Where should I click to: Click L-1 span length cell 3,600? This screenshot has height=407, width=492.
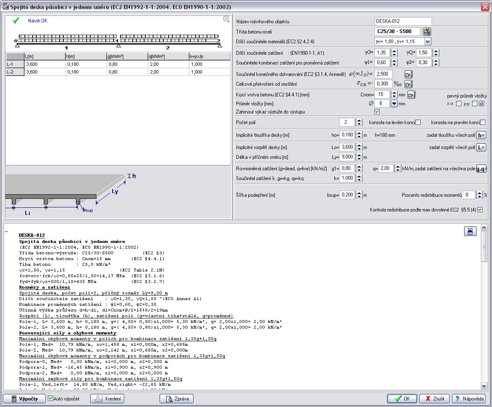[45, 64]
